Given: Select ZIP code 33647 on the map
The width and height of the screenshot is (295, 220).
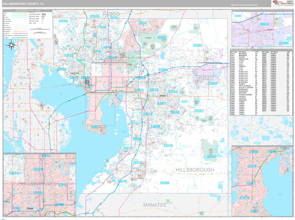Looking at the screenshot, I should pyautogui.click(x=143, y=23).
